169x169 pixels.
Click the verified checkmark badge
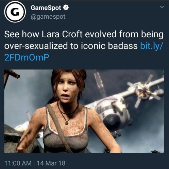point(66,8)
